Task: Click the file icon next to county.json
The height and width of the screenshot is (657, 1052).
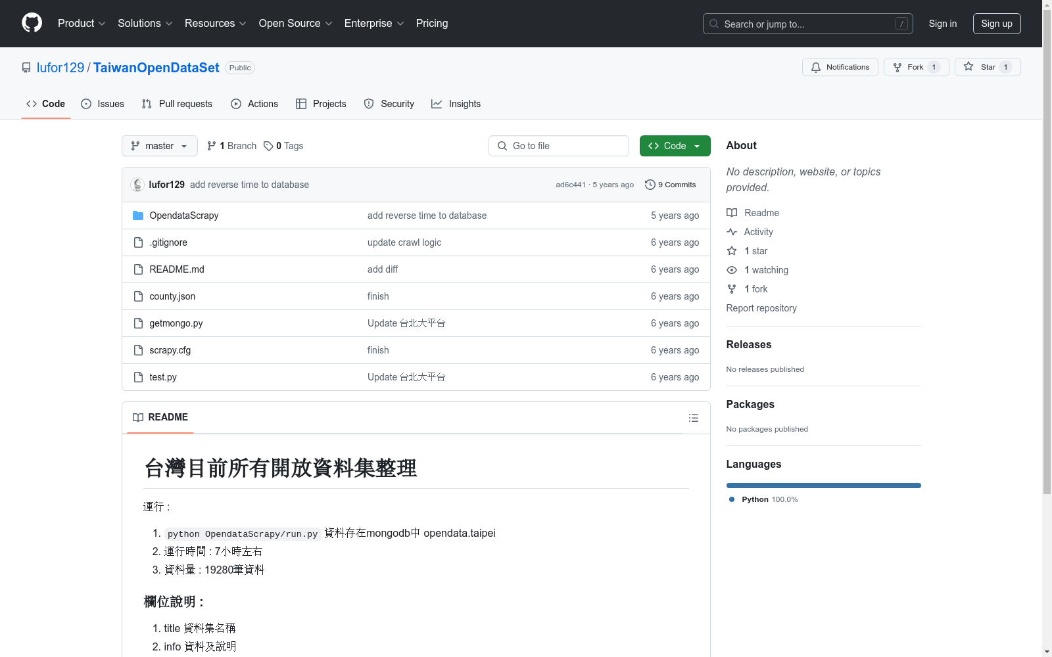Action: tap(138, 296)
